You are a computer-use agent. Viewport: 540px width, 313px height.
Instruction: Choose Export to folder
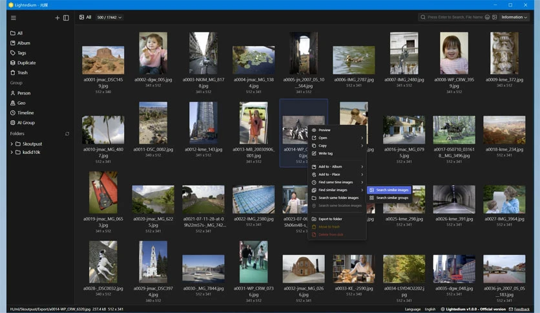point(337,219)
